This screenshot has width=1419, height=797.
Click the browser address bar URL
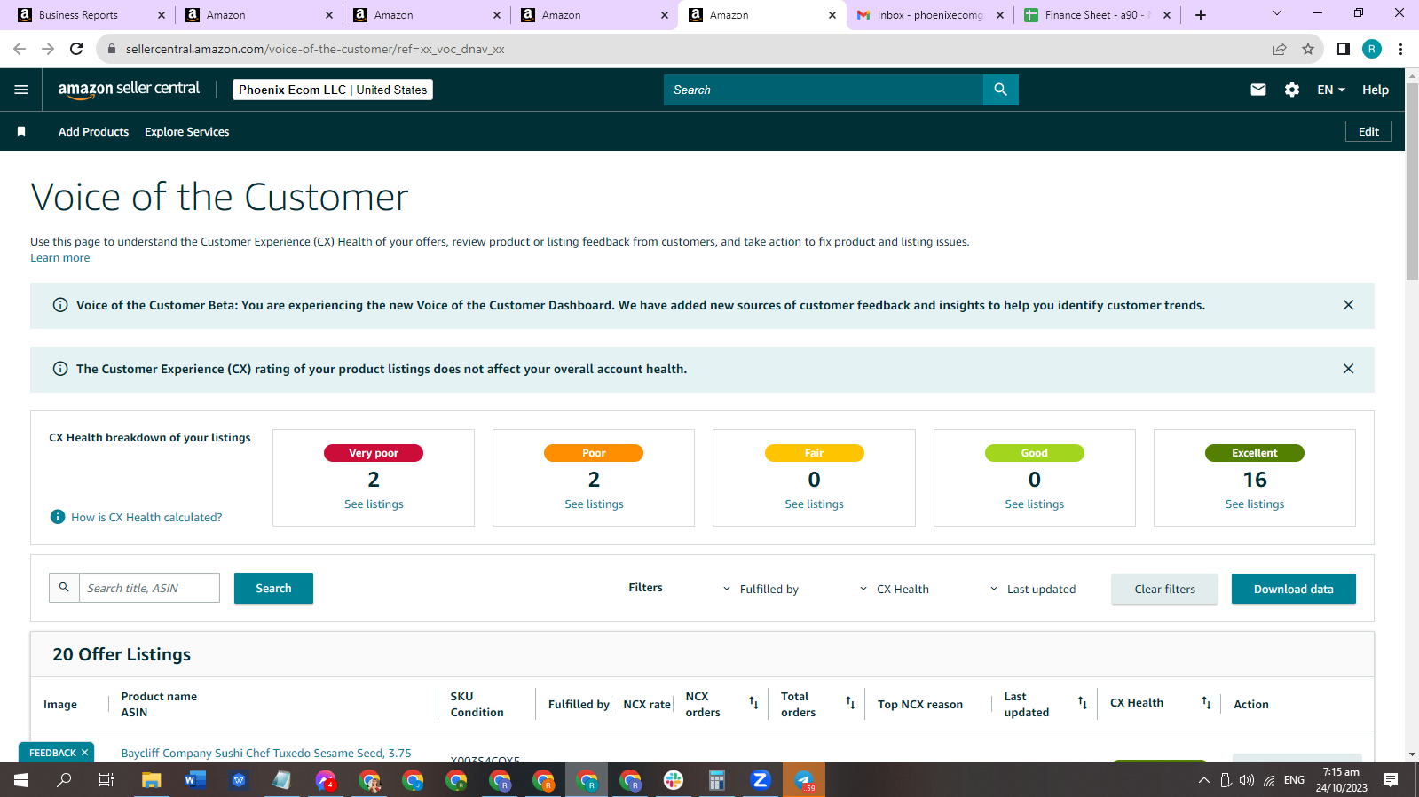[315, 49]
